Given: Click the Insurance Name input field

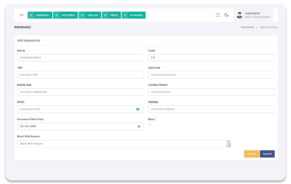Looking at the screenshot, I should [80, 58].
